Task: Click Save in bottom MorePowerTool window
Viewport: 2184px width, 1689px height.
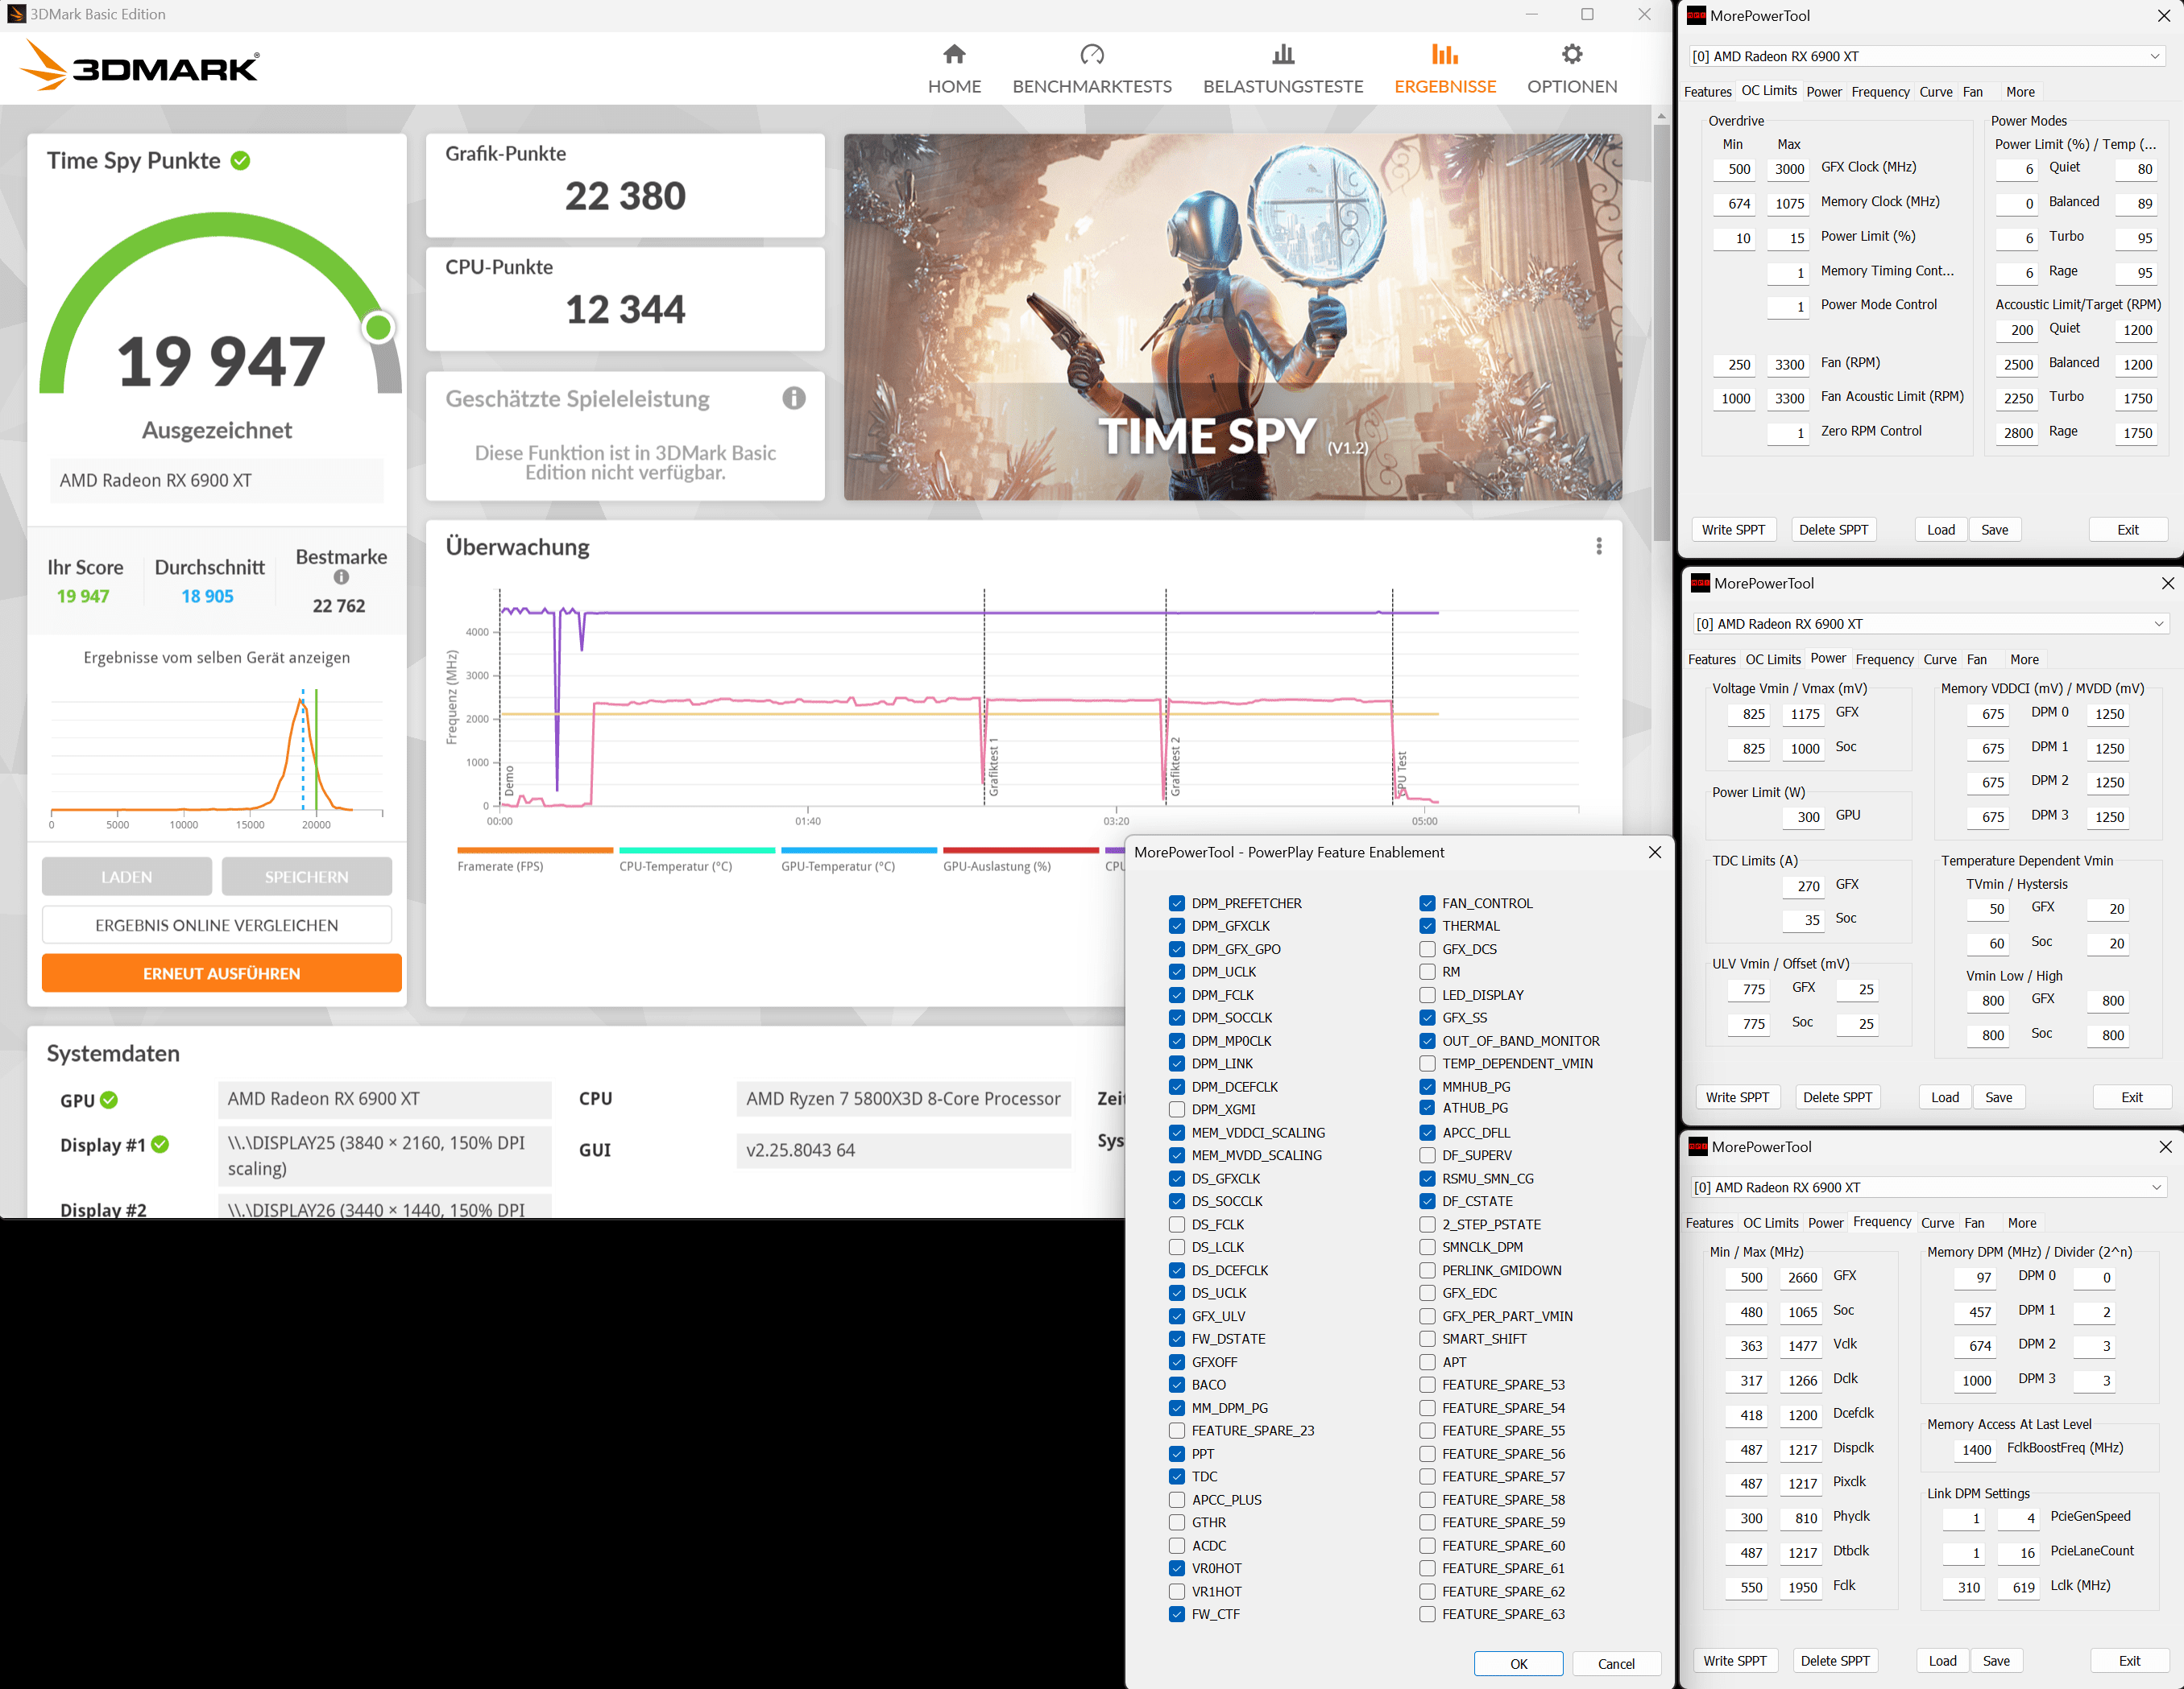Action: [x=1996, y=1661]
